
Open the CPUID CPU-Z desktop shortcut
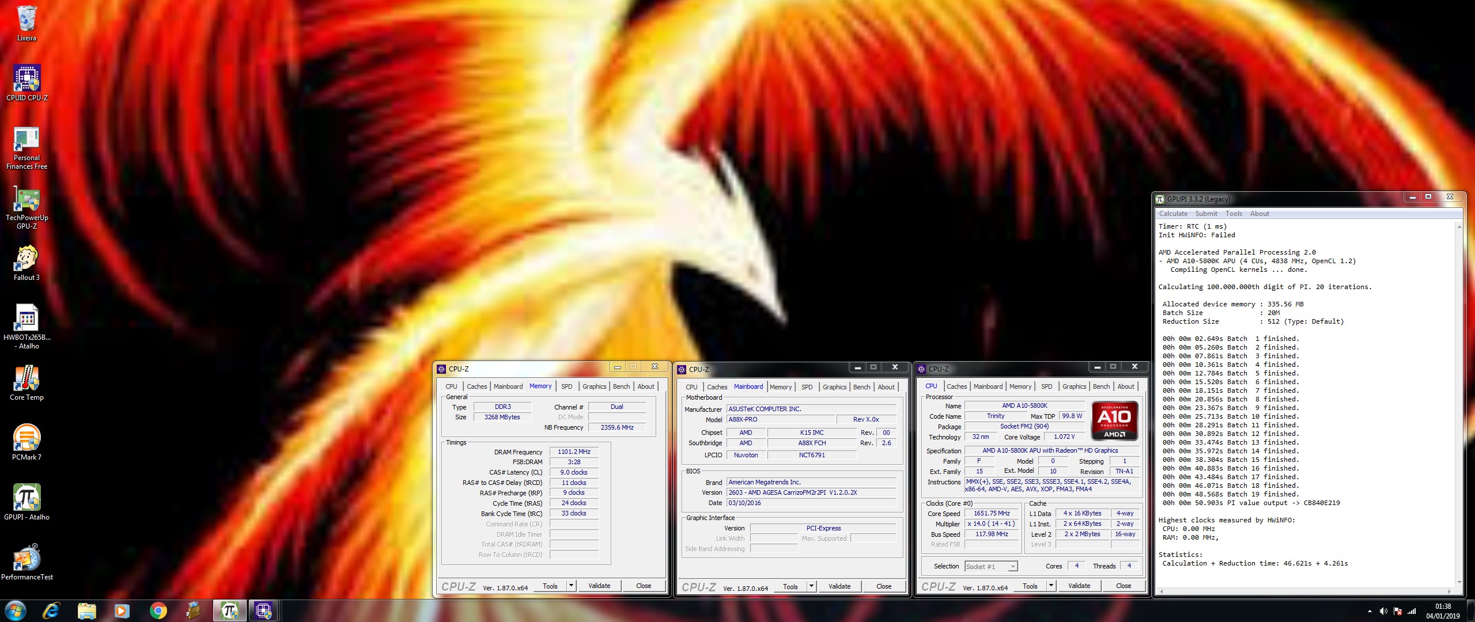point(27,83)
